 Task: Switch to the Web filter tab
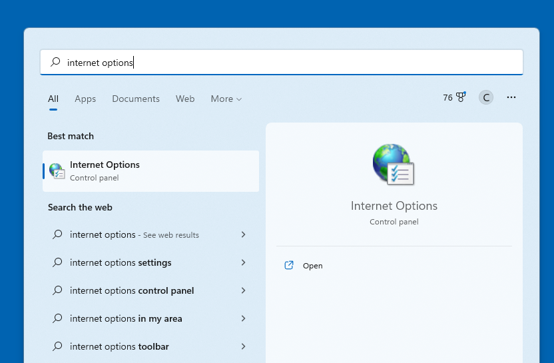(x=185, y=99)
